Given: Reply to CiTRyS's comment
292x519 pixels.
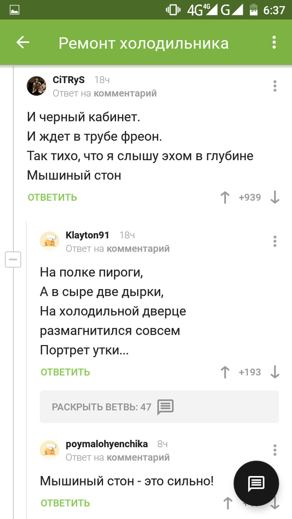Looking at the screenshot, I should [x=53, y=197].
